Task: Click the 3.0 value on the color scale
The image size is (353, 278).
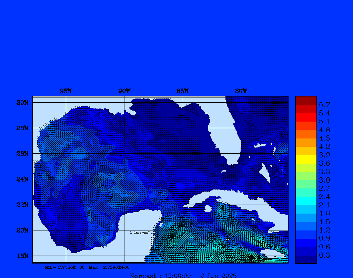Action: click(x=324, y=180)
